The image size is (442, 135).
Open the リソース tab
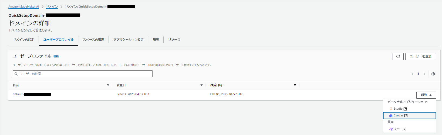[174, 40]
